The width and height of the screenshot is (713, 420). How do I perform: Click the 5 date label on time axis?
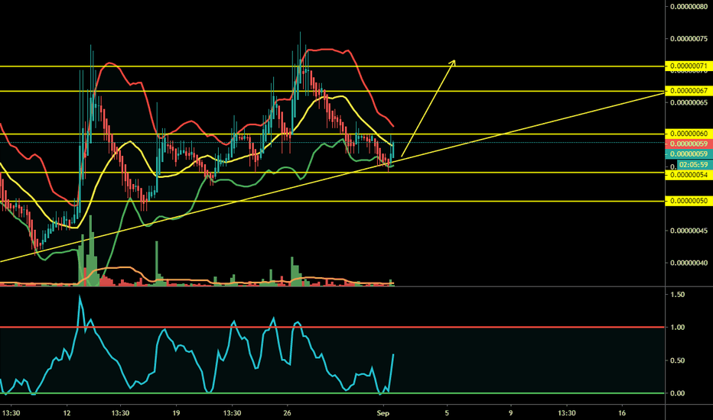click(447, 412)
